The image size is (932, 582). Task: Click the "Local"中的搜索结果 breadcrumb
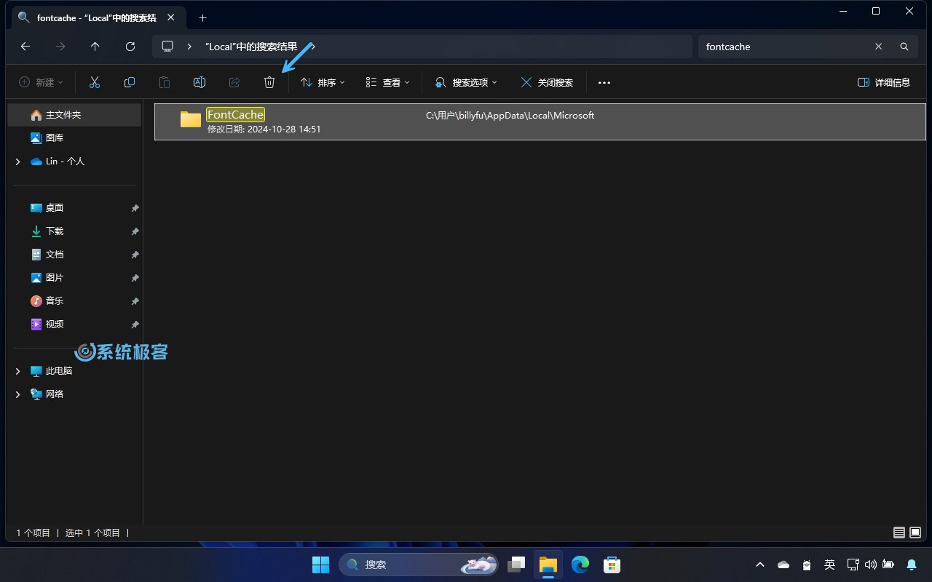click(252, 47)
